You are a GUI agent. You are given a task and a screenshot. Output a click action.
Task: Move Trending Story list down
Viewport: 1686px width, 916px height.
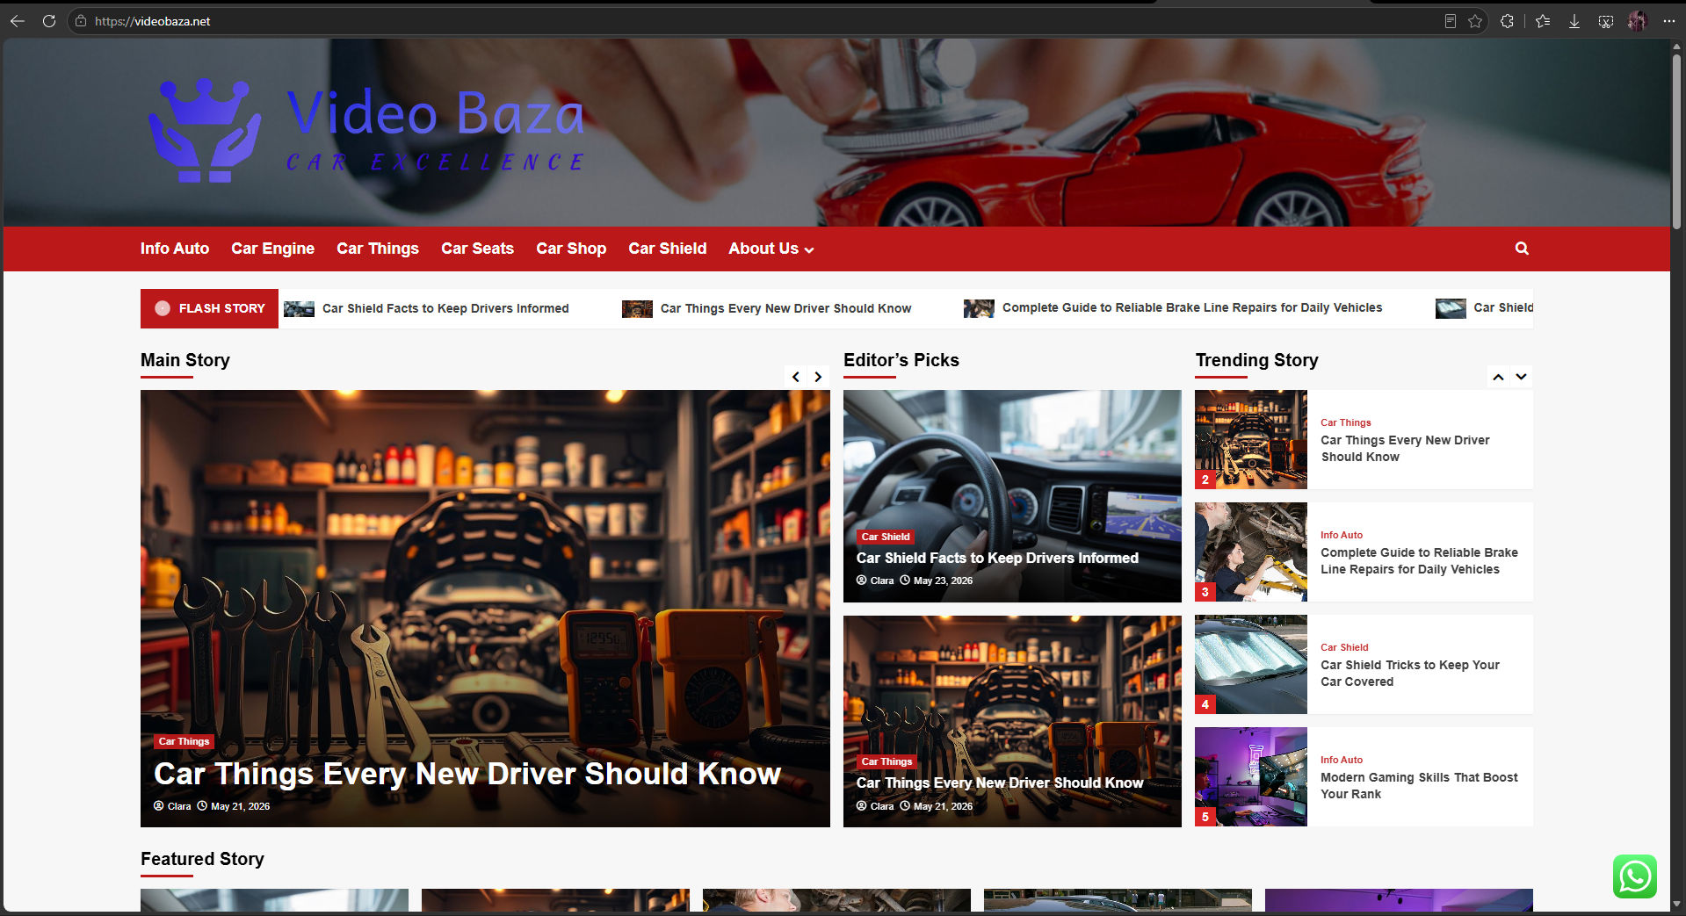(x=1521, y=377)
